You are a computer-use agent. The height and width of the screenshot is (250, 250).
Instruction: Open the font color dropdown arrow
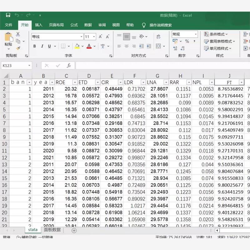coord(95,46)
